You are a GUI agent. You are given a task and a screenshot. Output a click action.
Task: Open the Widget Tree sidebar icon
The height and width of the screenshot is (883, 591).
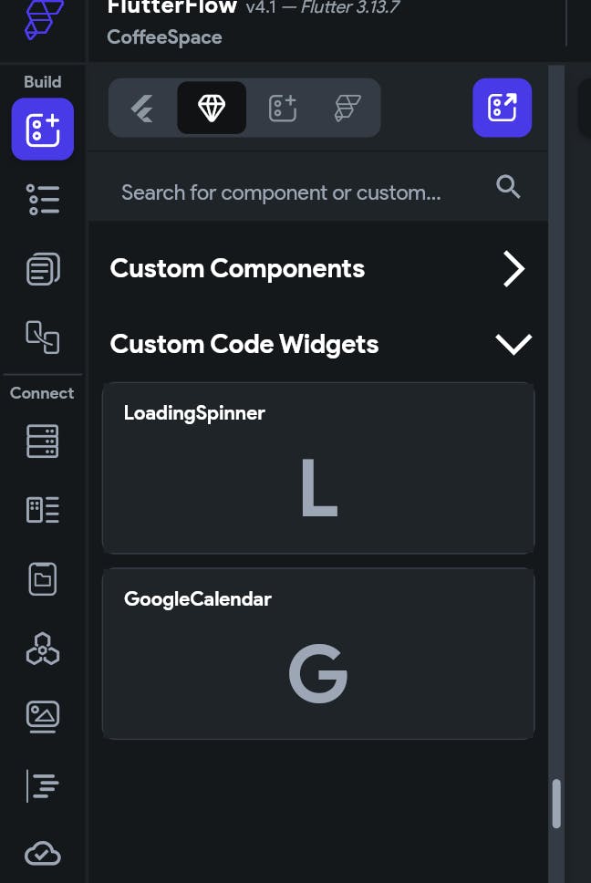43,199
